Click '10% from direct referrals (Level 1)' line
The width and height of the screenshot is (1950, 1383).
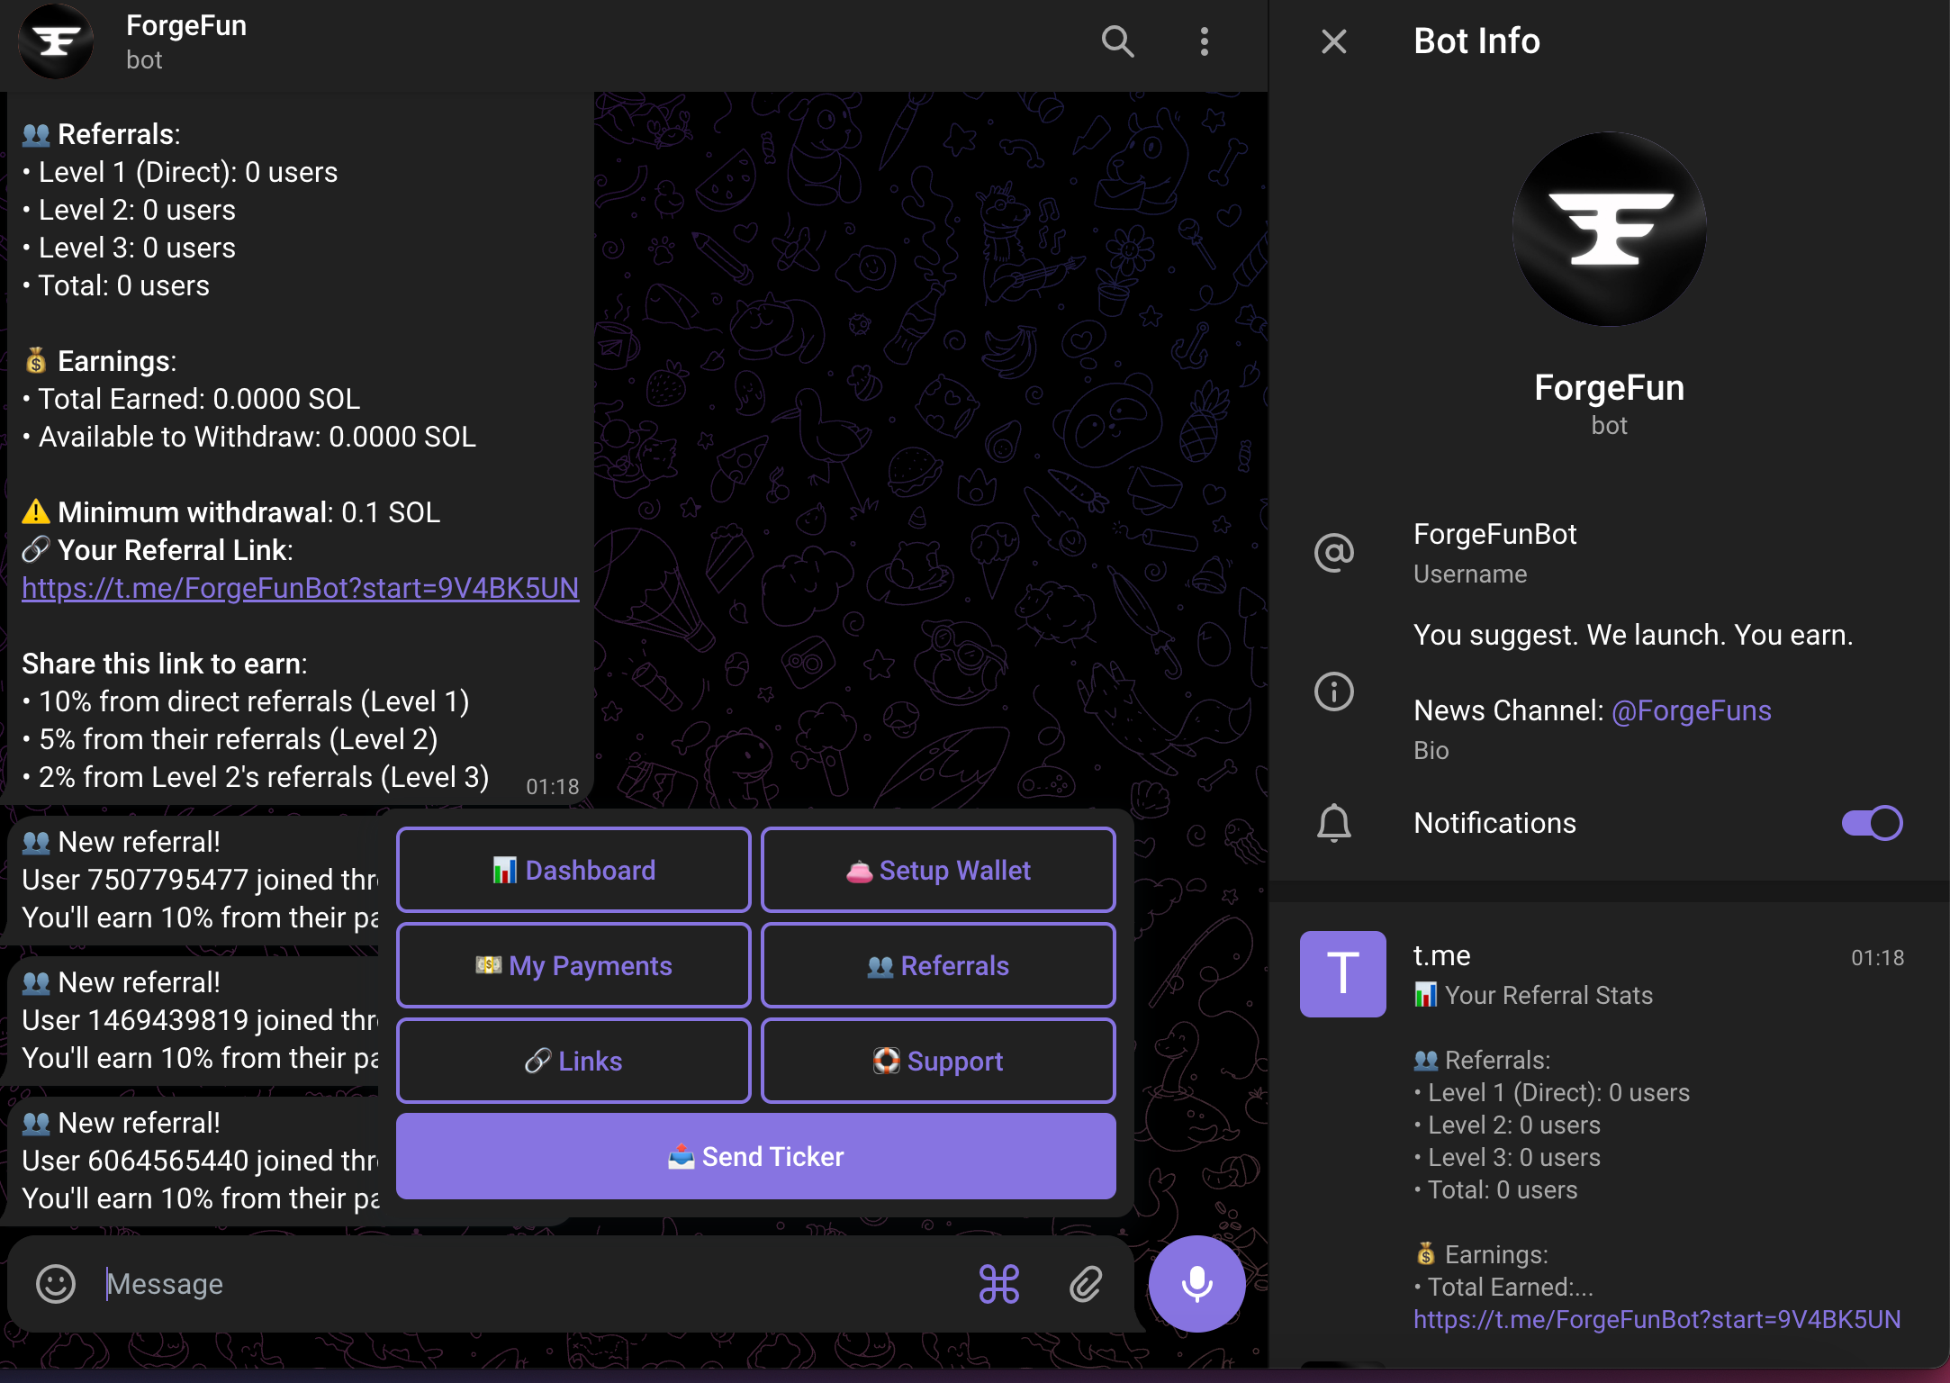tap(246, 701)
